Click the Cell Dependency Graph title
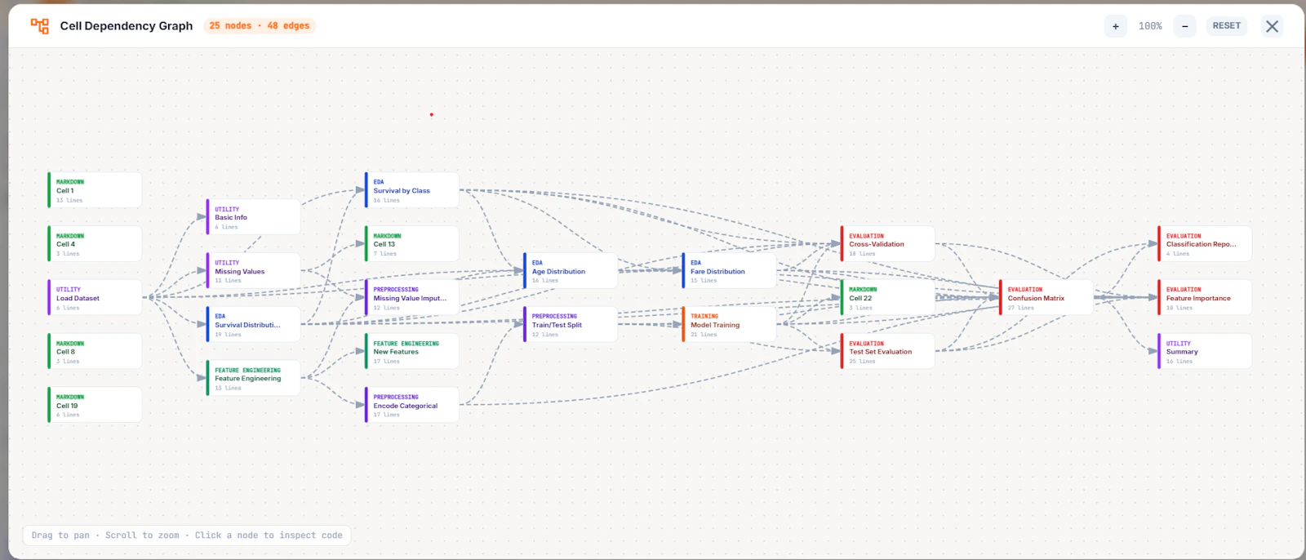The image size is (1306, 560). (x=127, y=26)
